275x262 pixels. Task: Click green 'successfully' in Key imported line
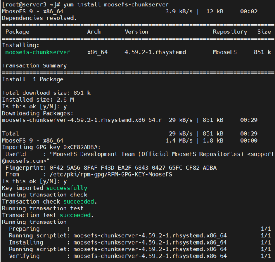[67, 188]
